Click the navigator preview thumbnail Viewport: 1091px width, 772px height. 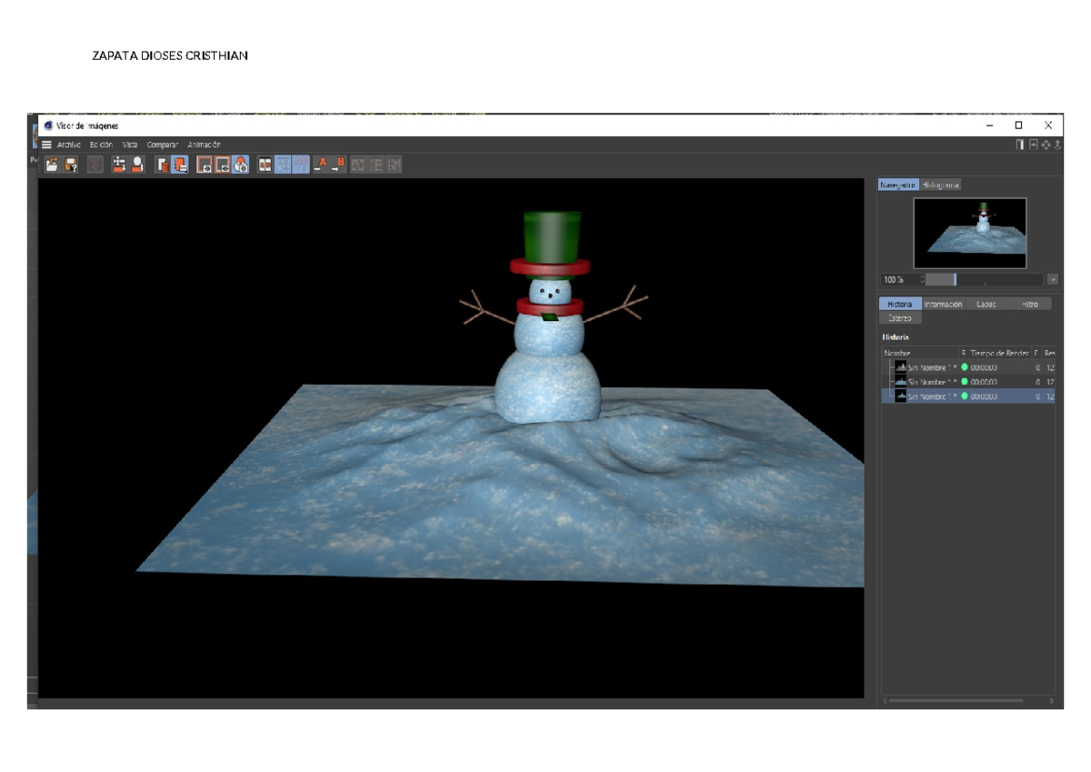[x=970, y=235]
